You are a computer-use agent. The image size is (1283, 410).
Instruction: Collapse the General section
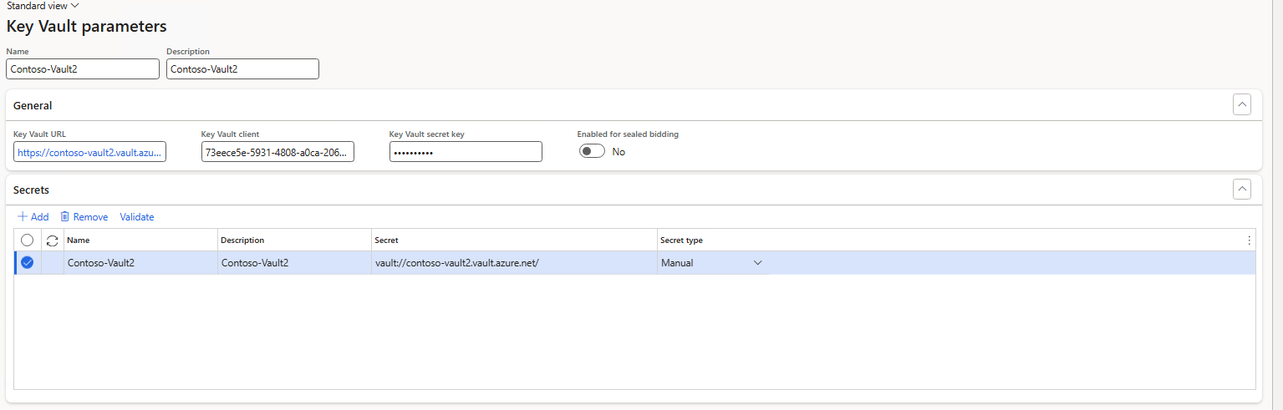(x=1242, y=105)
